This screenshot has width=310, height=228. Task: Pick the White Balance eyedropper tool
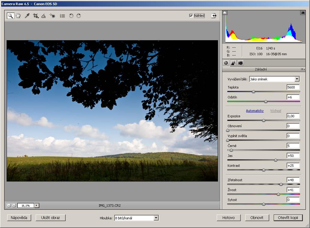[x=27, y=16]
